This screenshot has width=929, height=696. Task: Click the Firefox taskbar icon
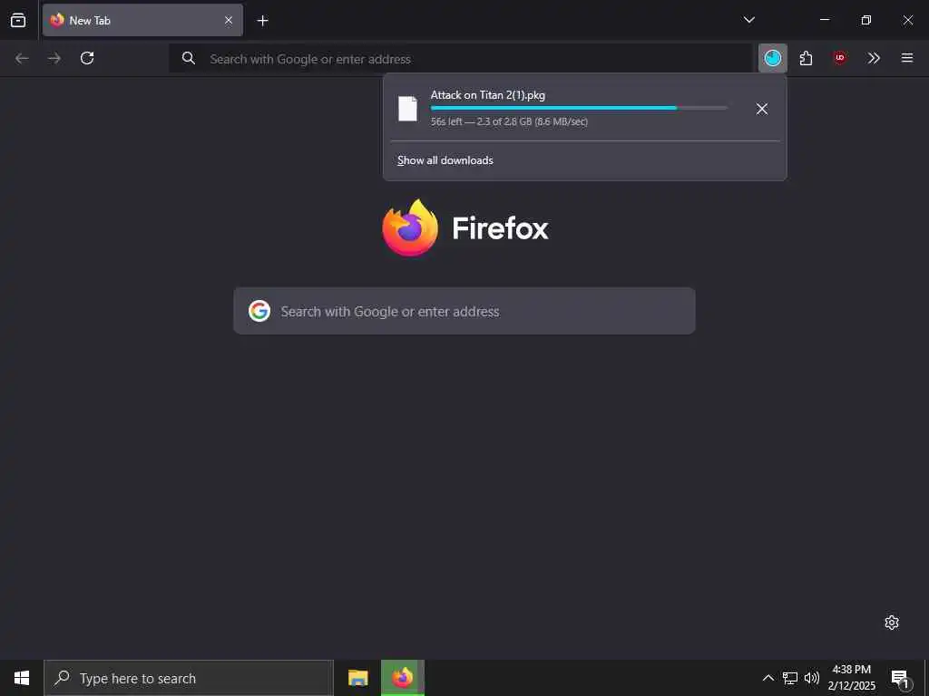(402, 678)
